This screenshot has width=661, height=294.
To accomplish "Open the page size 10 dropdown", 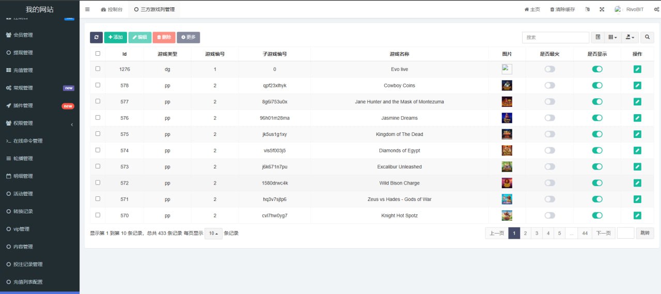I will pyautogui.click(x=213, y=234).
